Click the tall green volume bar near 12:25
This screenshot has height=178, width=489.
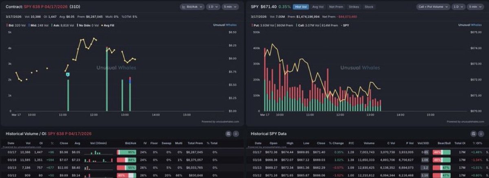click(107, 79)
